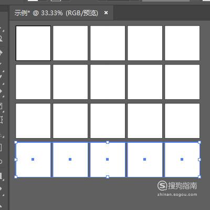Select the black-outlined square in the top-left corner
The height and width of the screenshot is (210, 210).
(x=33, y=43)
